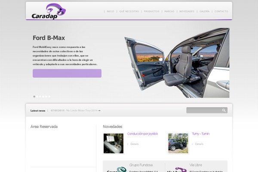The width and height of the screenshot is (258, 172).
Task: Open the Turny car thumbnail image
Action: [178, 143]
